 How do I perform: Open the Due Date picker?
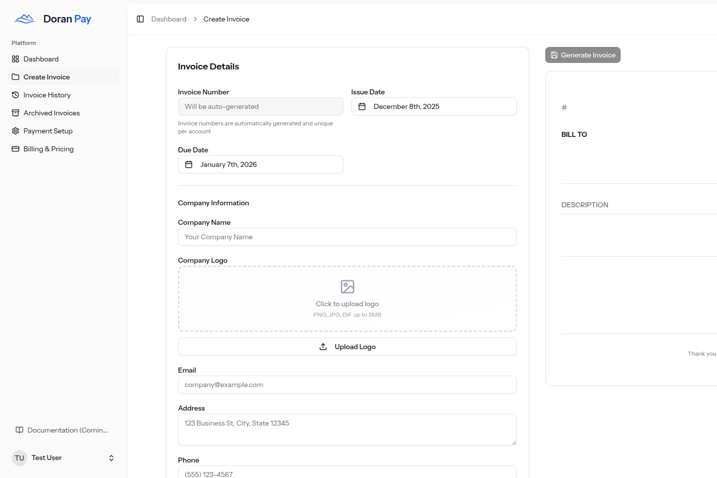pos(260,164)
